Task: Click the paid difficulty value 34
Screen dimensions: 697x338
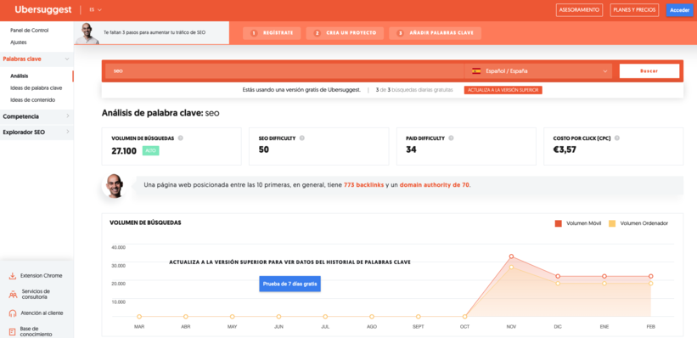Action: (x=411, y=149)
